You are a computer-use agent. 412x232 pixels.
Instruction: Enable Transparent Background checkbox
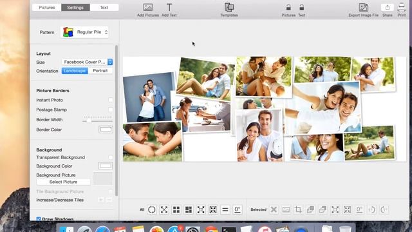111,157
